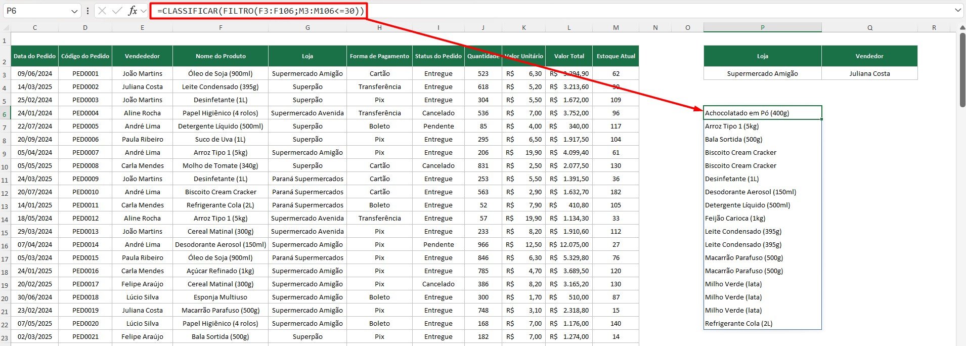Click the Select All corner triangle
Viewport: 966px width, 346px height.
point(6,28)
